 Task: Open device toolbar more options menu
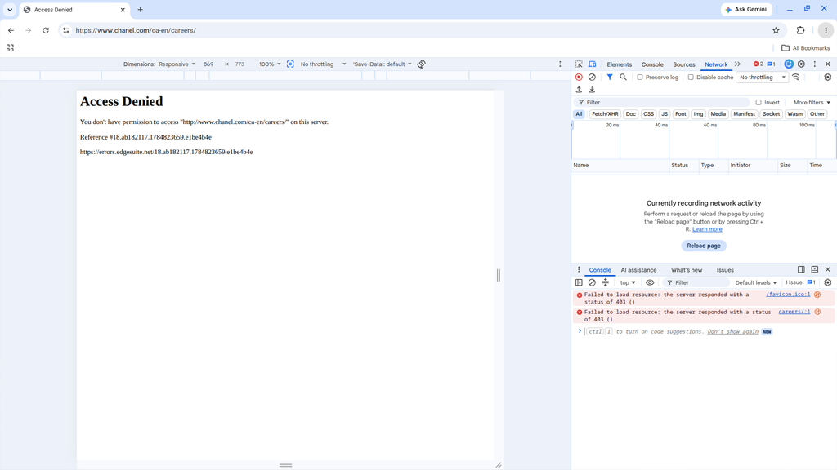click(560, 64)
